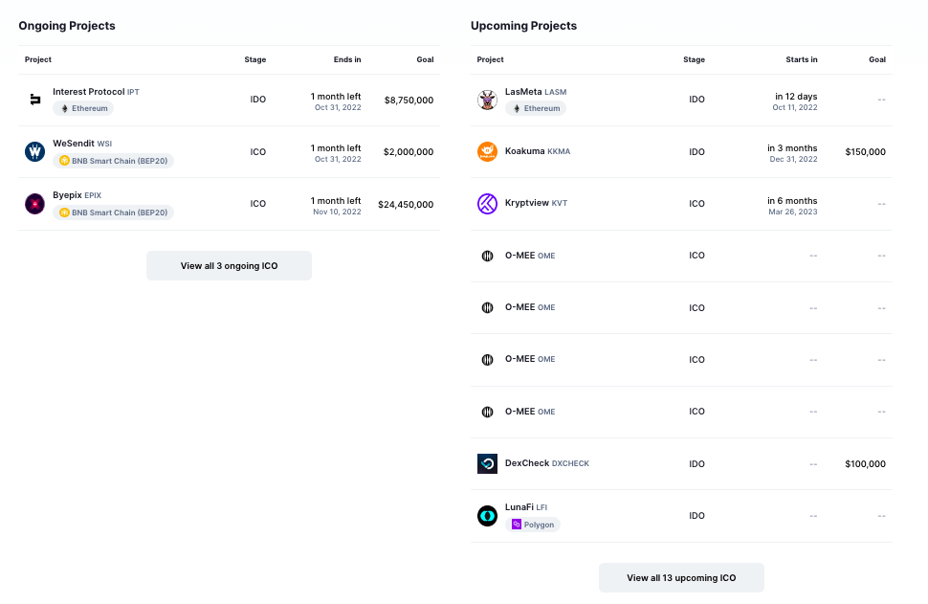Click the DexCheck logo icon
Image resolution: width=928 pixels, height=604 pixels.
pos(487,463)
